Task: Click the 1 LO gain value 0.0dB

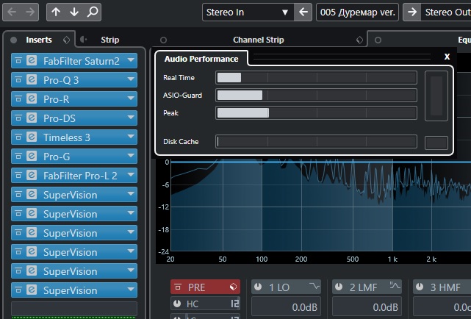Action: click(286, 307)
